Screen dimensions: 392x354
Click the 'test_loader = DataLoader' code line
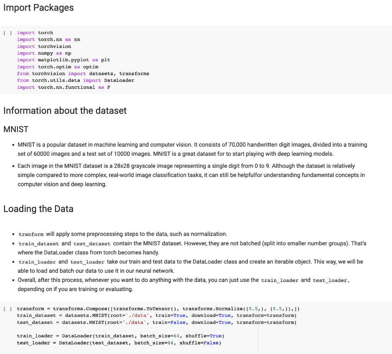[x=119, y=343]
